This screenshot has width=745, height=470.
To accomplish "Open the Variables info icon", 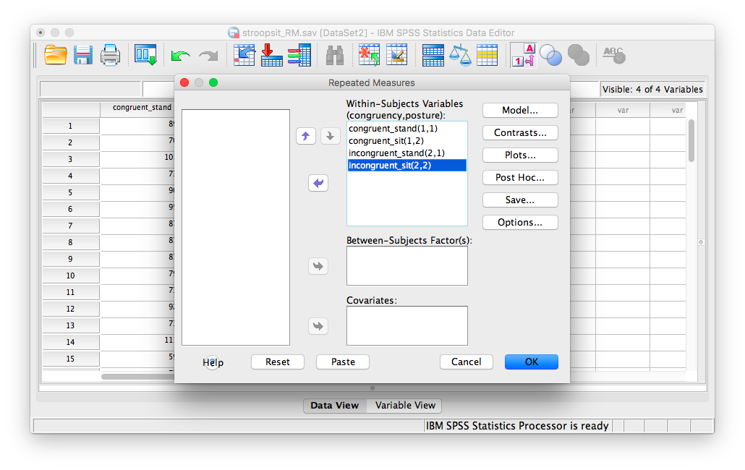I will click(299, 55).
